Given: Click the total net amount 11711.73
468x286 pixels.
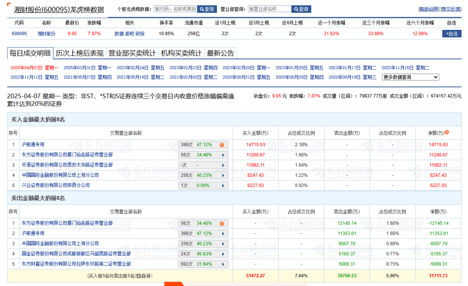Looking at the screenshot, I should [x=438, y=276].
